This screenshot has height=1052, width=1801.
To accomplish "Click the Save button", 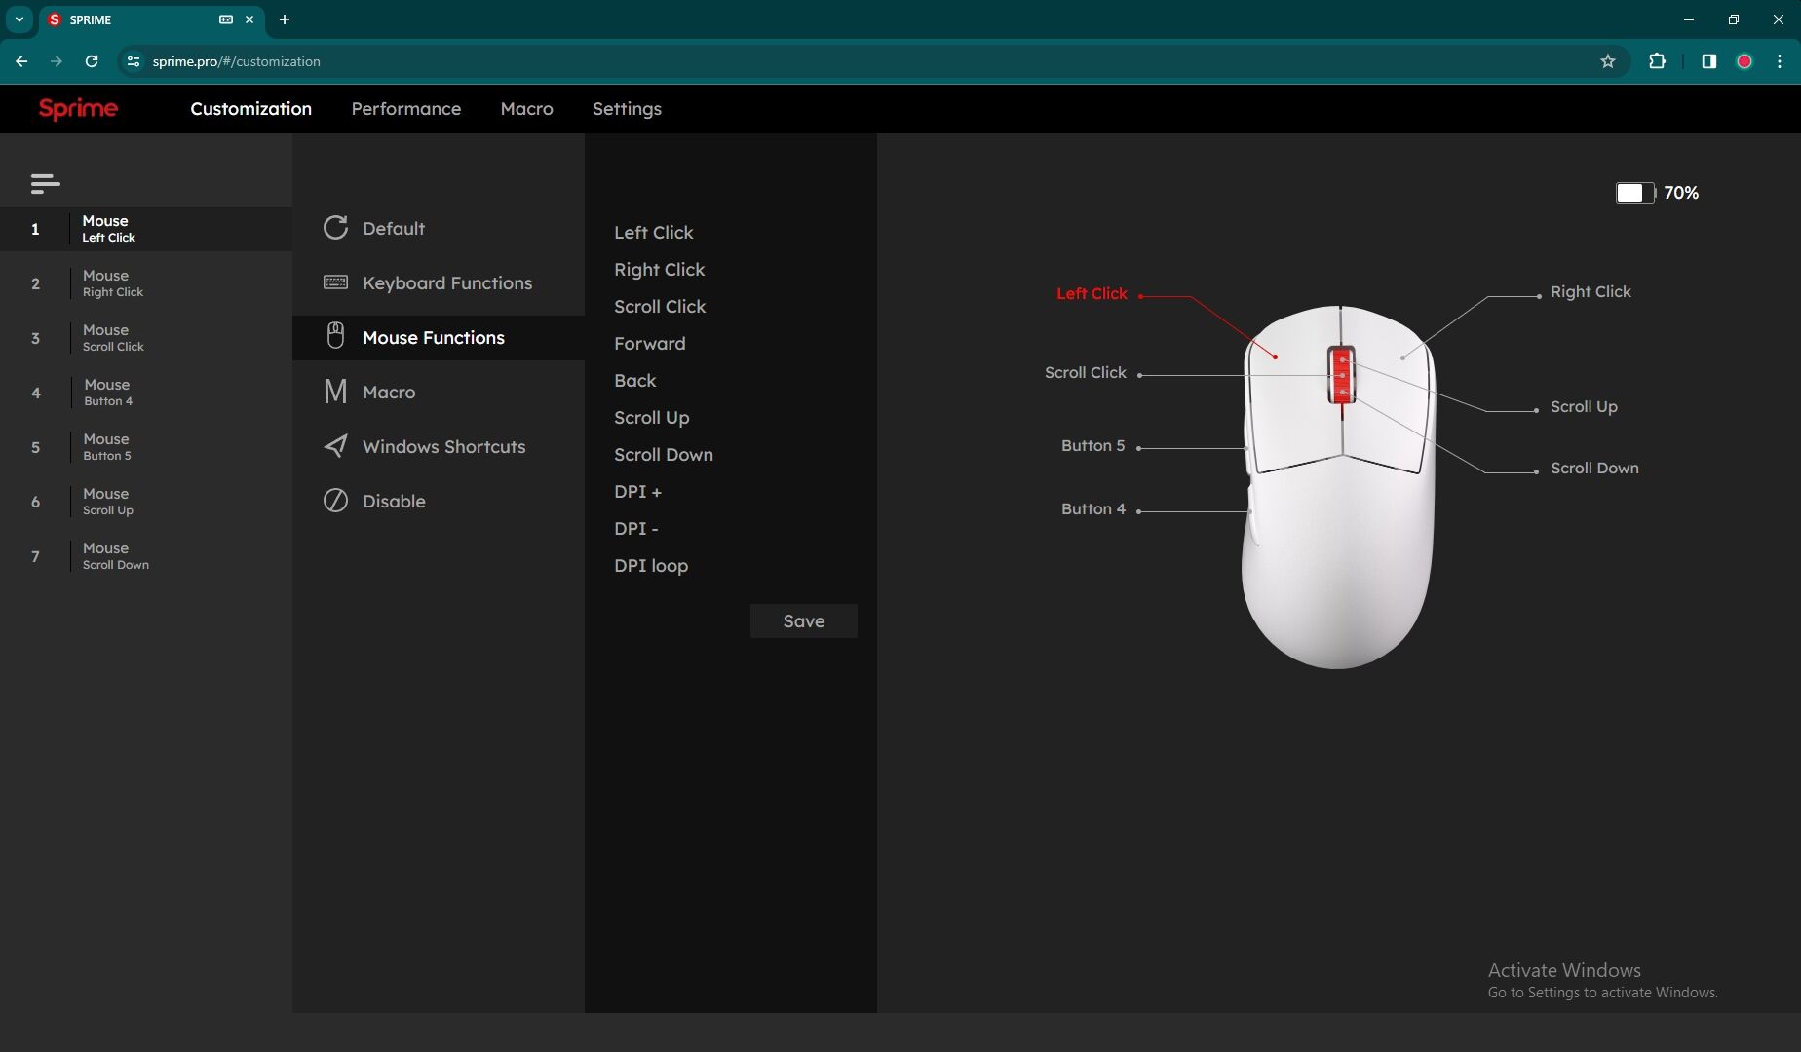I will [804, 620].
